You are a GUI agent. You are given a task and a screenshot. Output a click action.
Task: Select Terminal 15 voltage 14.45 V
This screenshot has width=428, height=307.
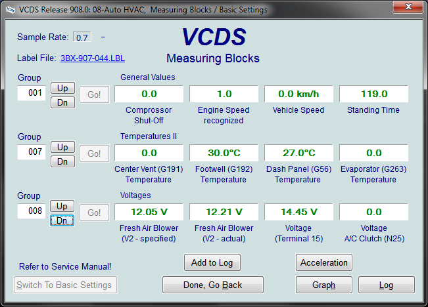click(298, 212)
